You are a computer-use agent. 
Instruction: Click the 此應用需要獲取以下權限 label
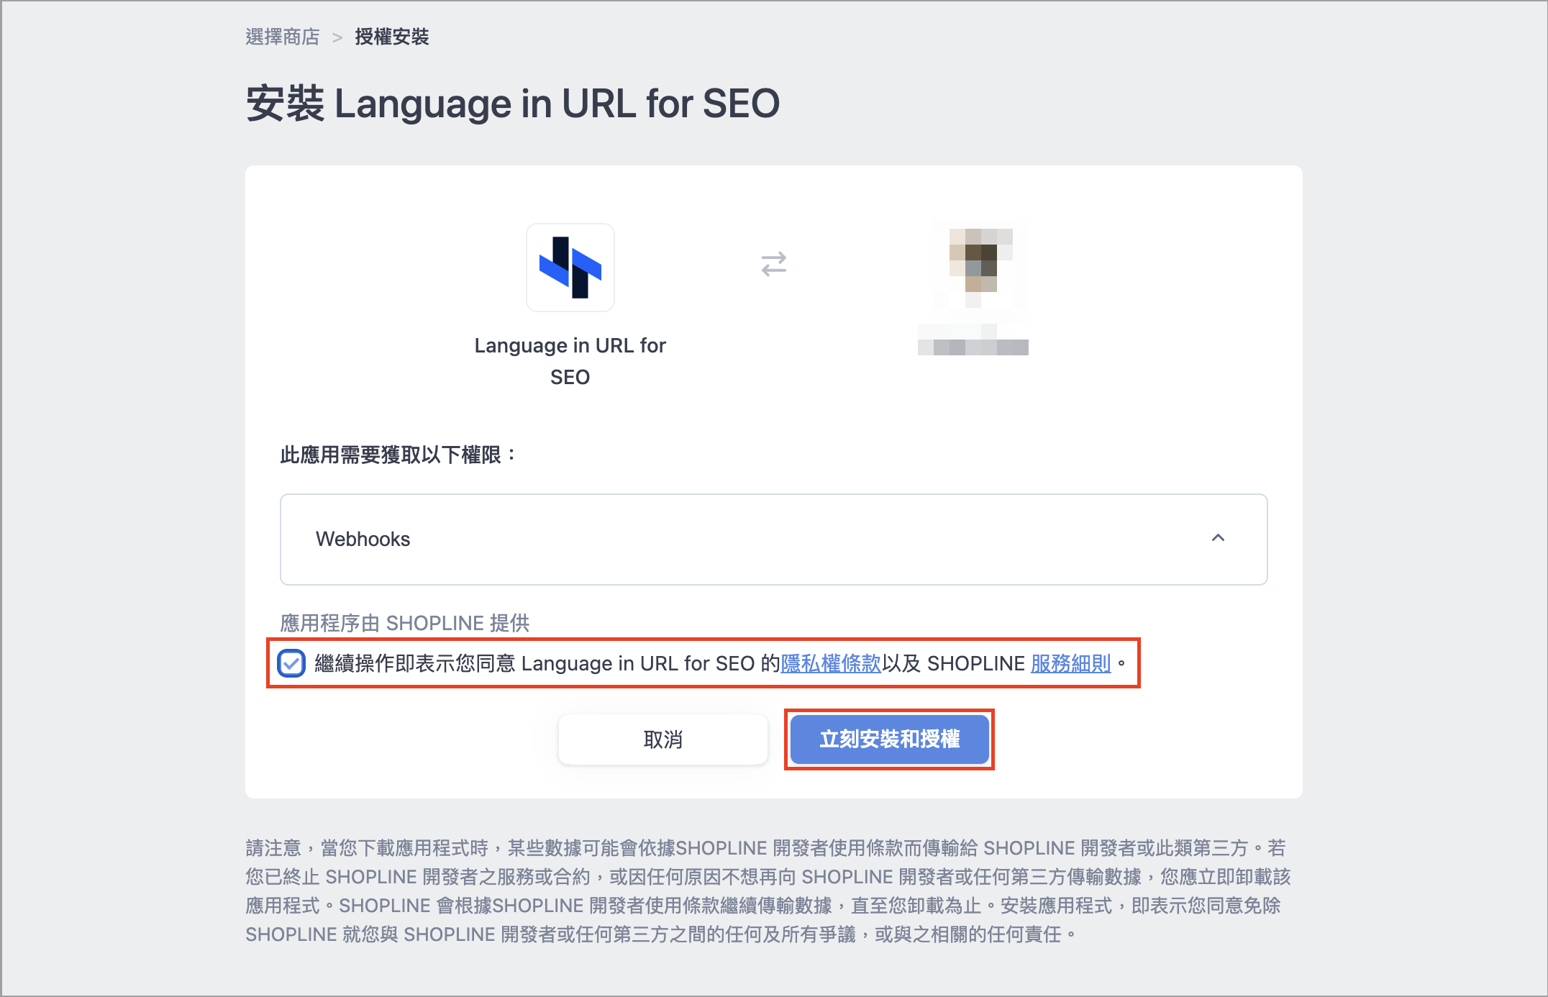pos(398,455)
